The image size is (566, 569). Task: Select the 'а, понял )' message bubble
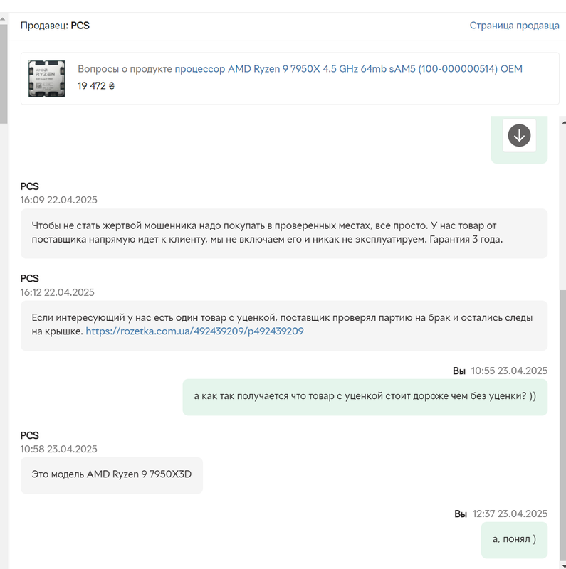514,540
